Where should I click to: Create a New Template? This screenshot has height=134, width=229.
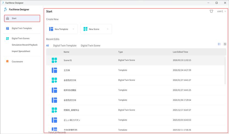tap(62, 29)
